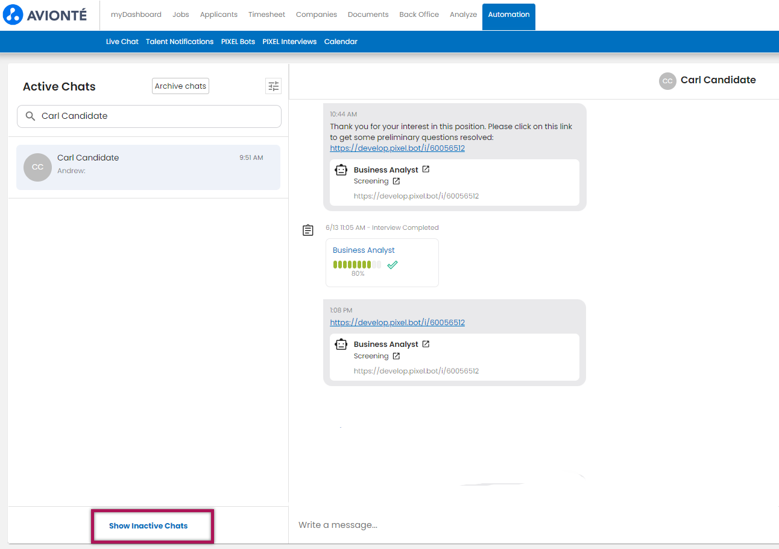779x549 pixels.
Task: Click Carl Candidate avatar in chat header
Action: [667, 81]
